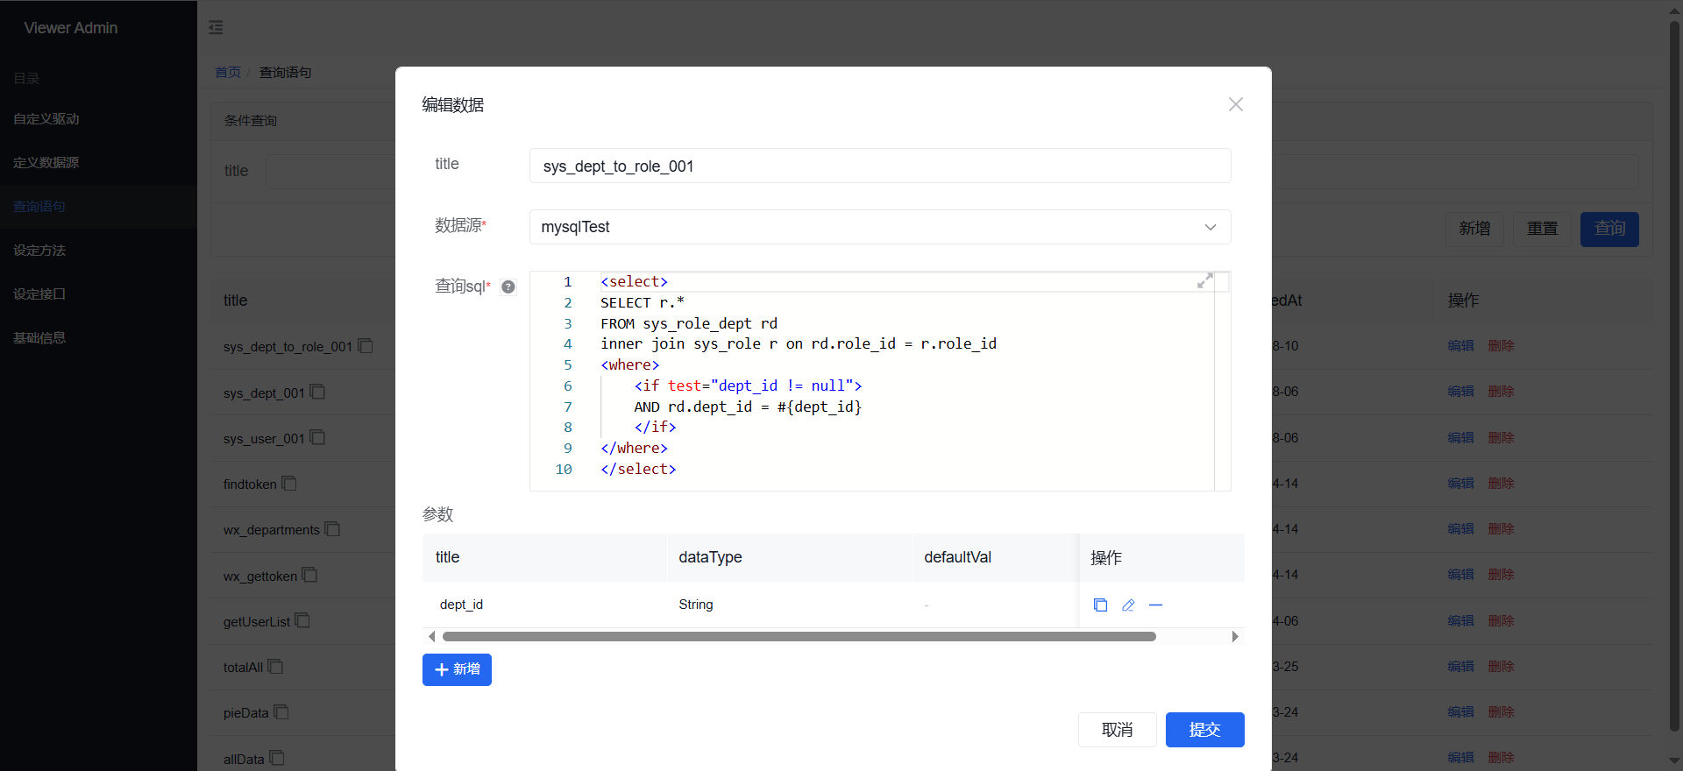Image resolution: width=1683 pixels, height=771 pixels.
Task: Edit the dept_id parameter with pencil icon
Action: 1128,605
